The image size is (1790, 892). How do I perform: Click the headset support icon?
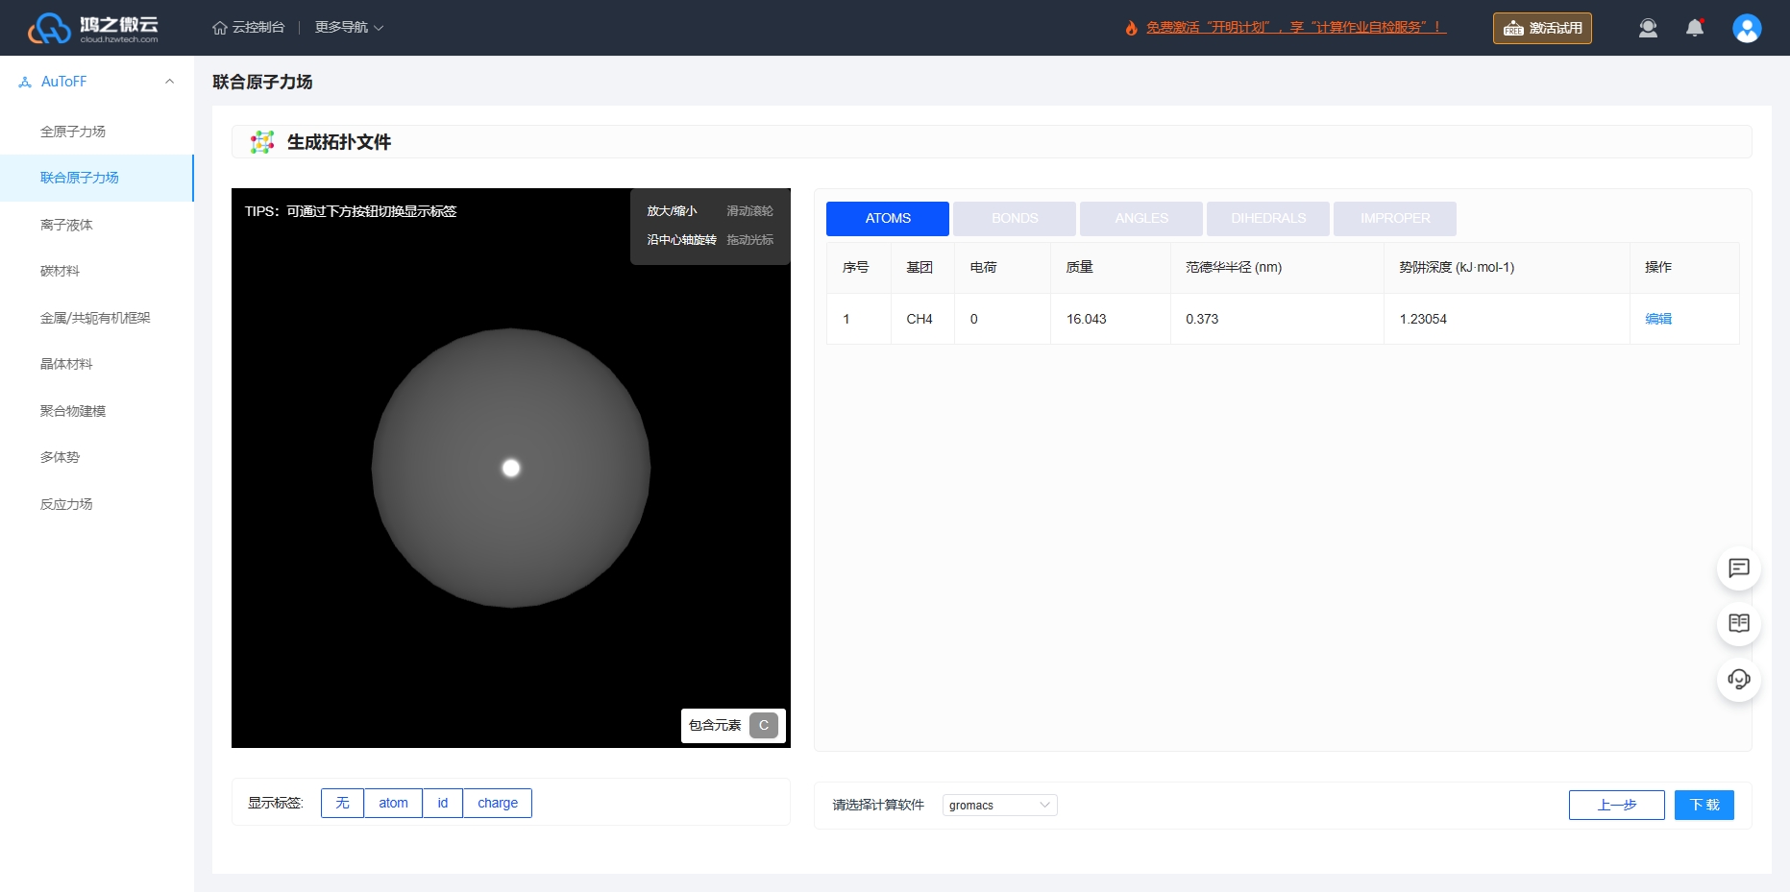[x=1739, y=680]
